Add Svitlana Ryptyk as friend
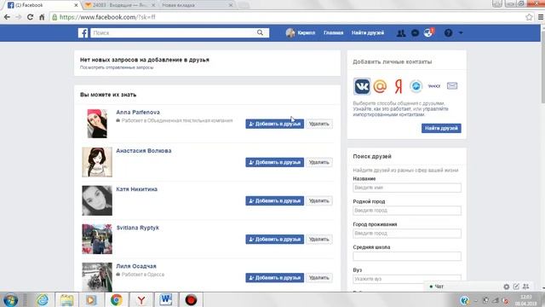The height and width of the screenshot is (307, 545). coord(274,239)
